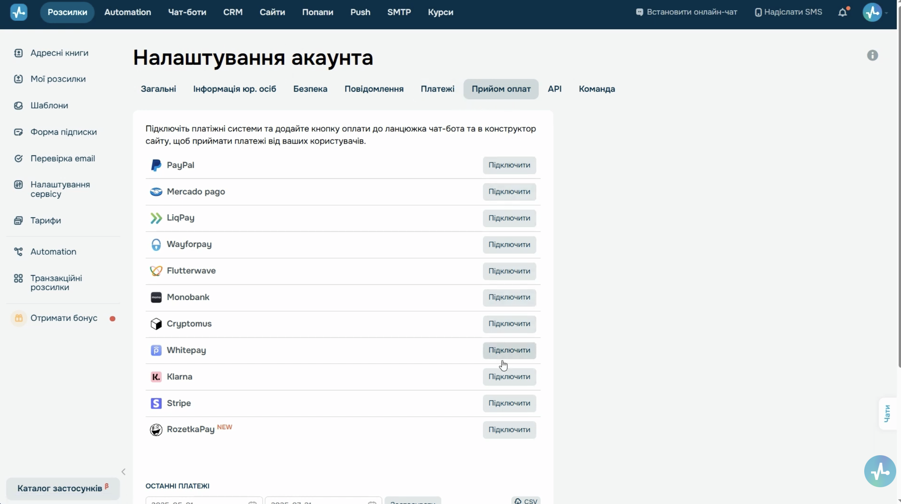901x504 pixels.
Task: Open Automation in the top navigation
Action: pos(128,12)
